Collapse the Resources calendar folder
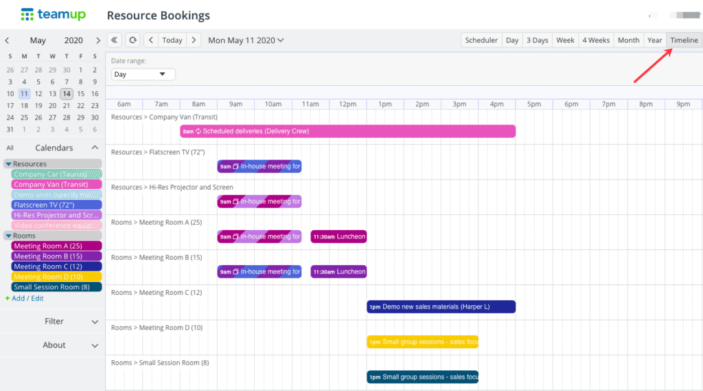703x391 pixels. coord(8,164)
